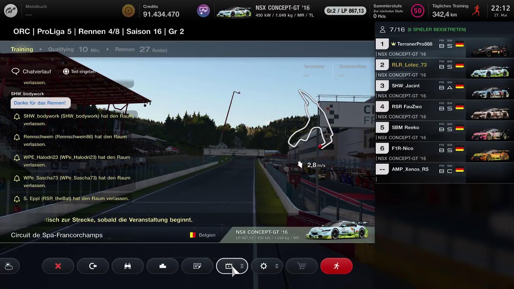Viewport: 514px width, 289px height.
Task: Click the credits amount 91.434.470
Action: [161, 14]
